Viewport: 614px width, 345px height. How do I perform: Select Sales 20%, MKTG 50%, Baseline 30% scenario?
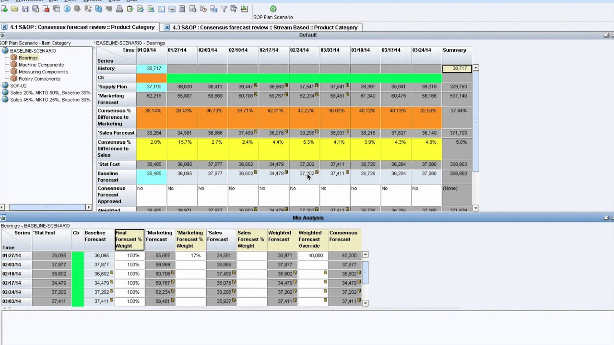(x=50, y=92)
